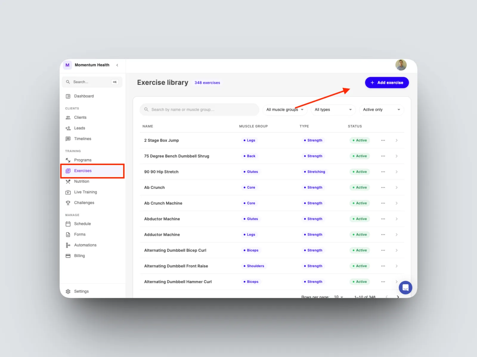The image size is (477, 357).
Task: Expand the Alternating Dumbbell Front Raise row chevron
Action: pyautogui.click(x=397, y=266)
